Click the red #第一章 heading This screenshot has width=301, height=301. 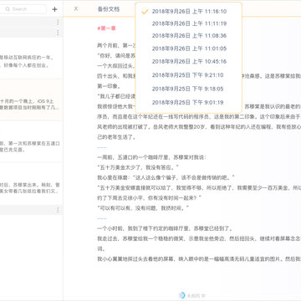point(106,28)
